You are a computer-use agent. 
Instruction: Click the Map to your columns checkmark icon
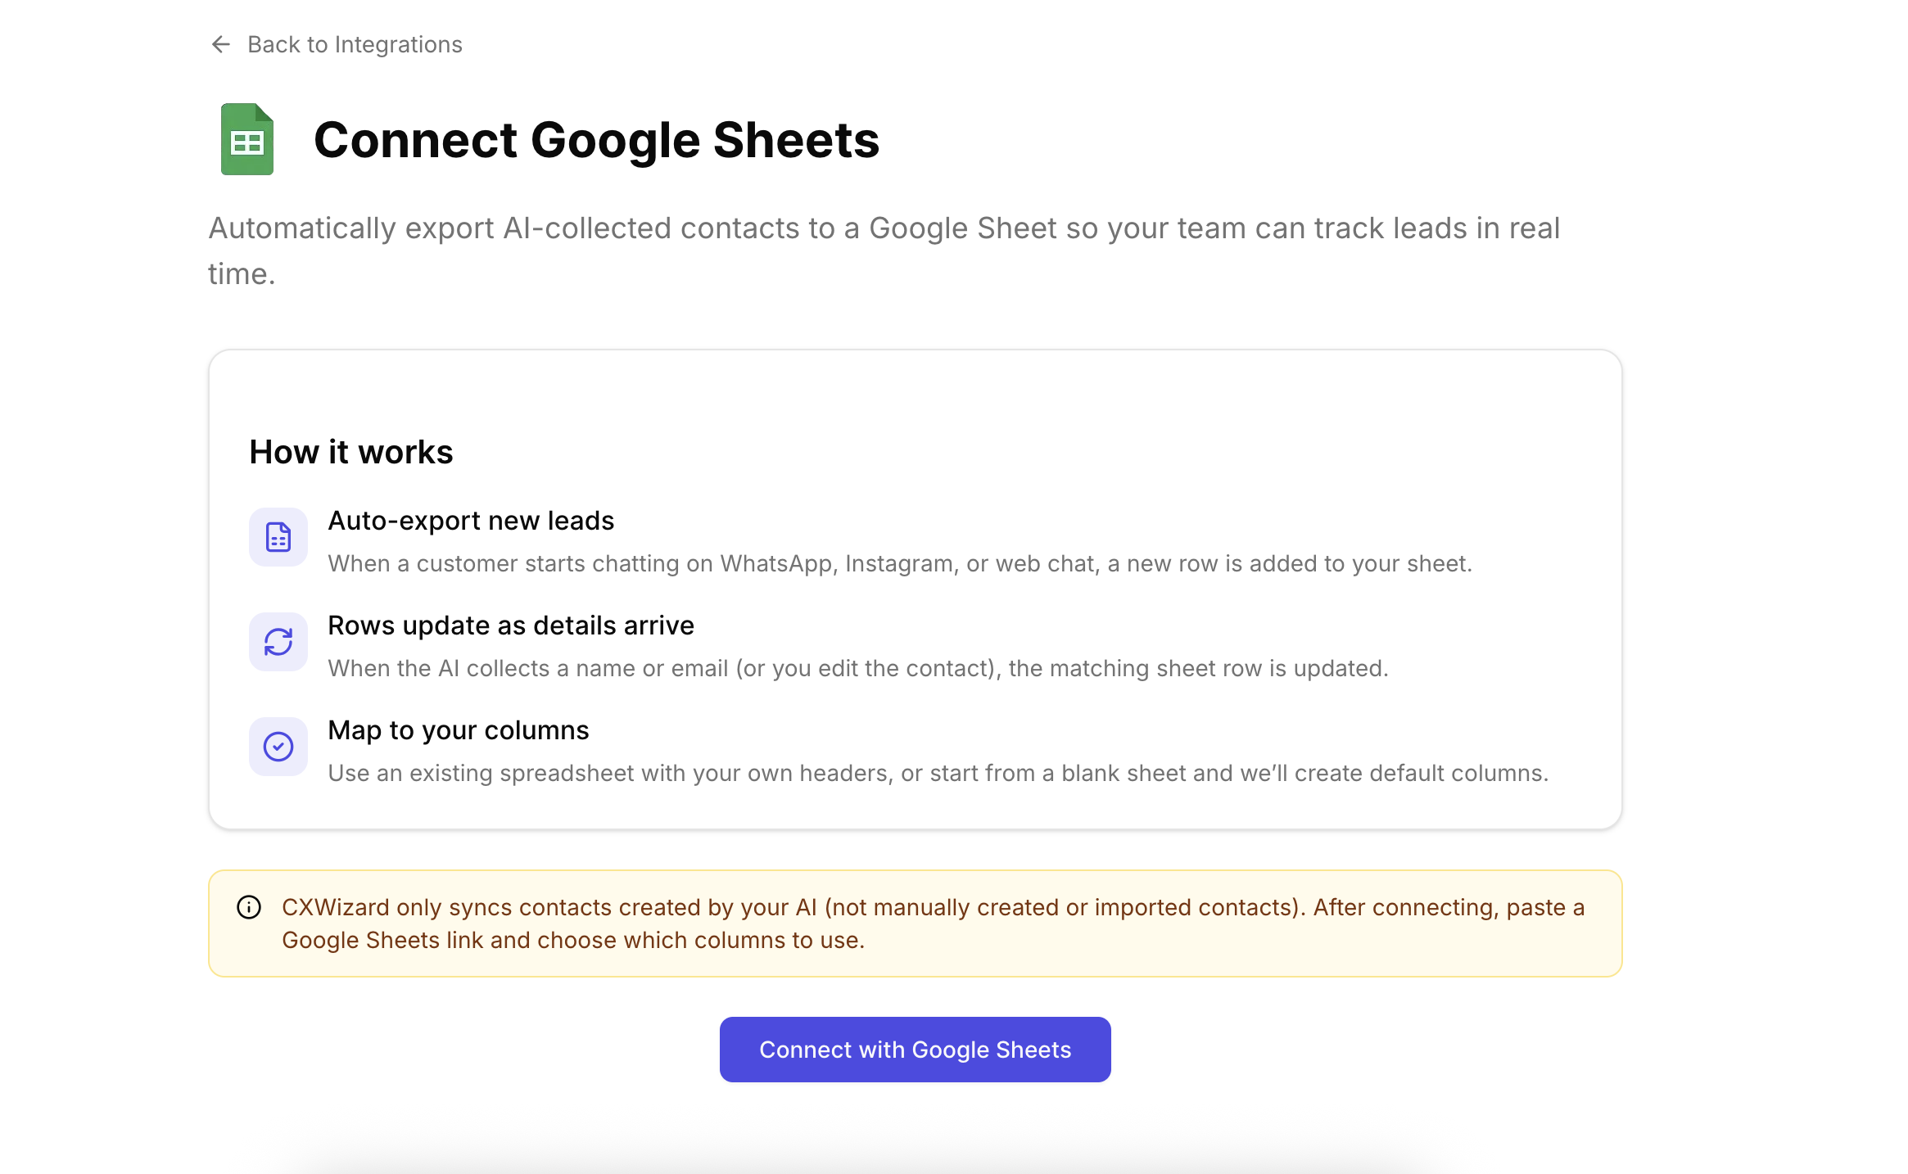coord(278,747)
